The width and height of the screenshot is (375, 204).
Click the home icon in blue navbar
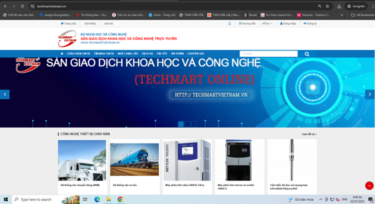[62, 53]
